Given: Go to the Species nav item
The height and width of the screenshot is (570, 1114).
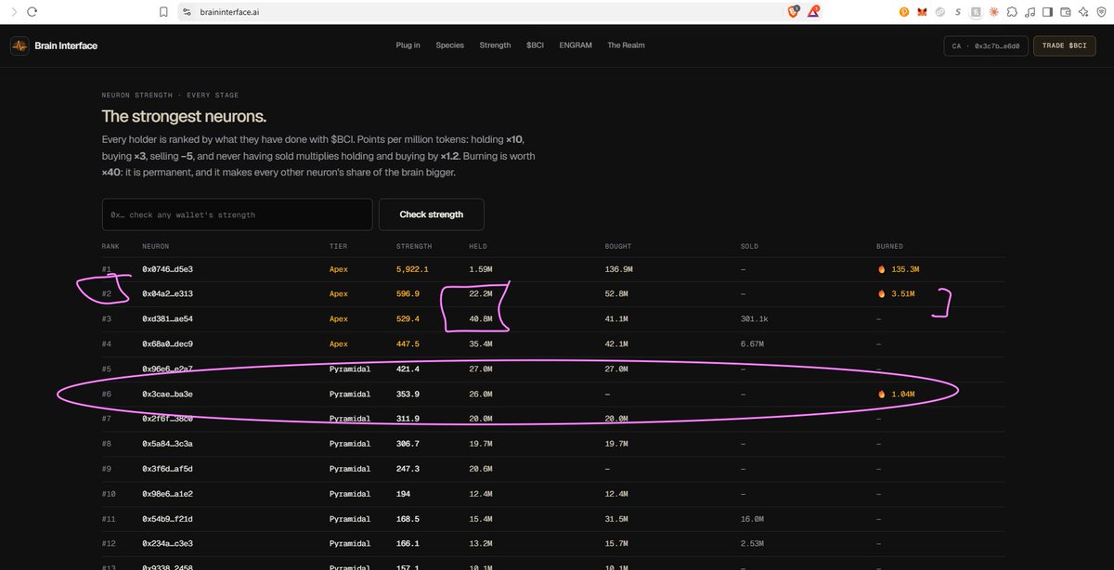Looking at the screenshot, I should (x=449, y=45).
